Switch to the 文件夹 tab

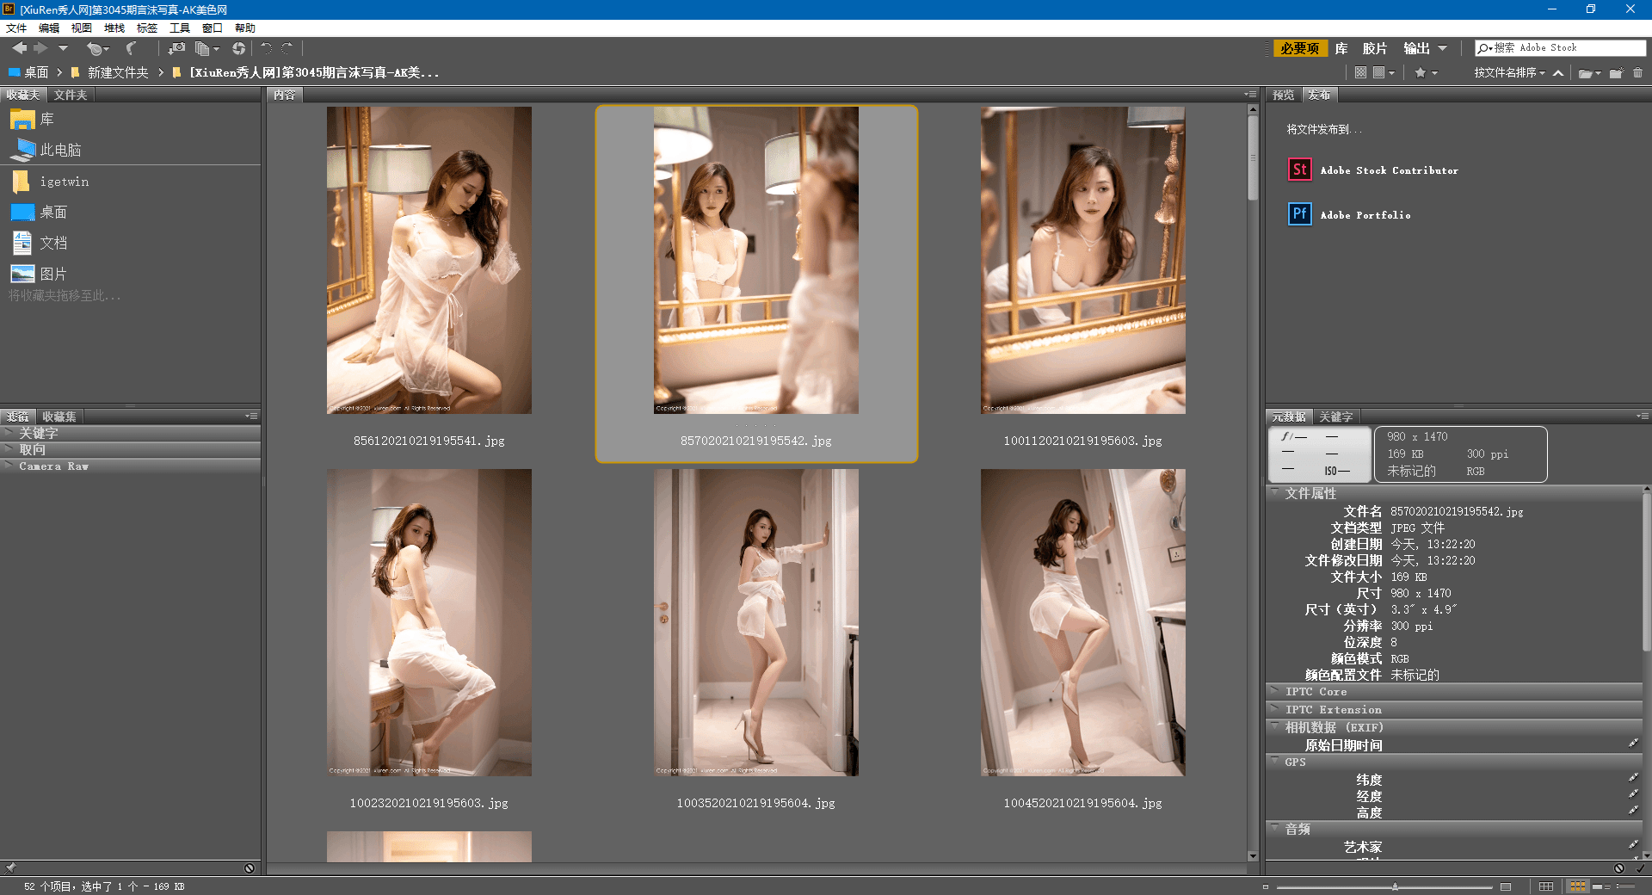coord(71,95)
